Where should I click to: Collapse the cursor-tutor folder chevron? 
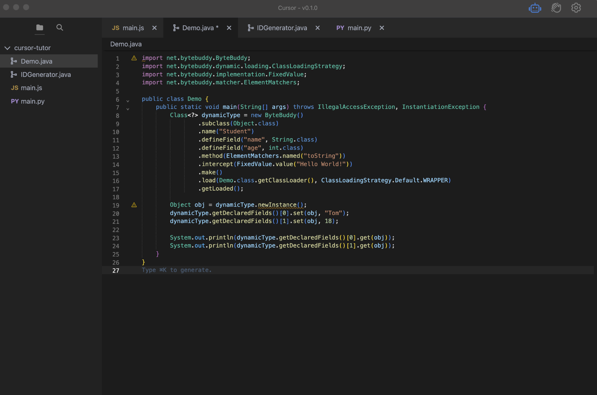(x=7, y=48)
